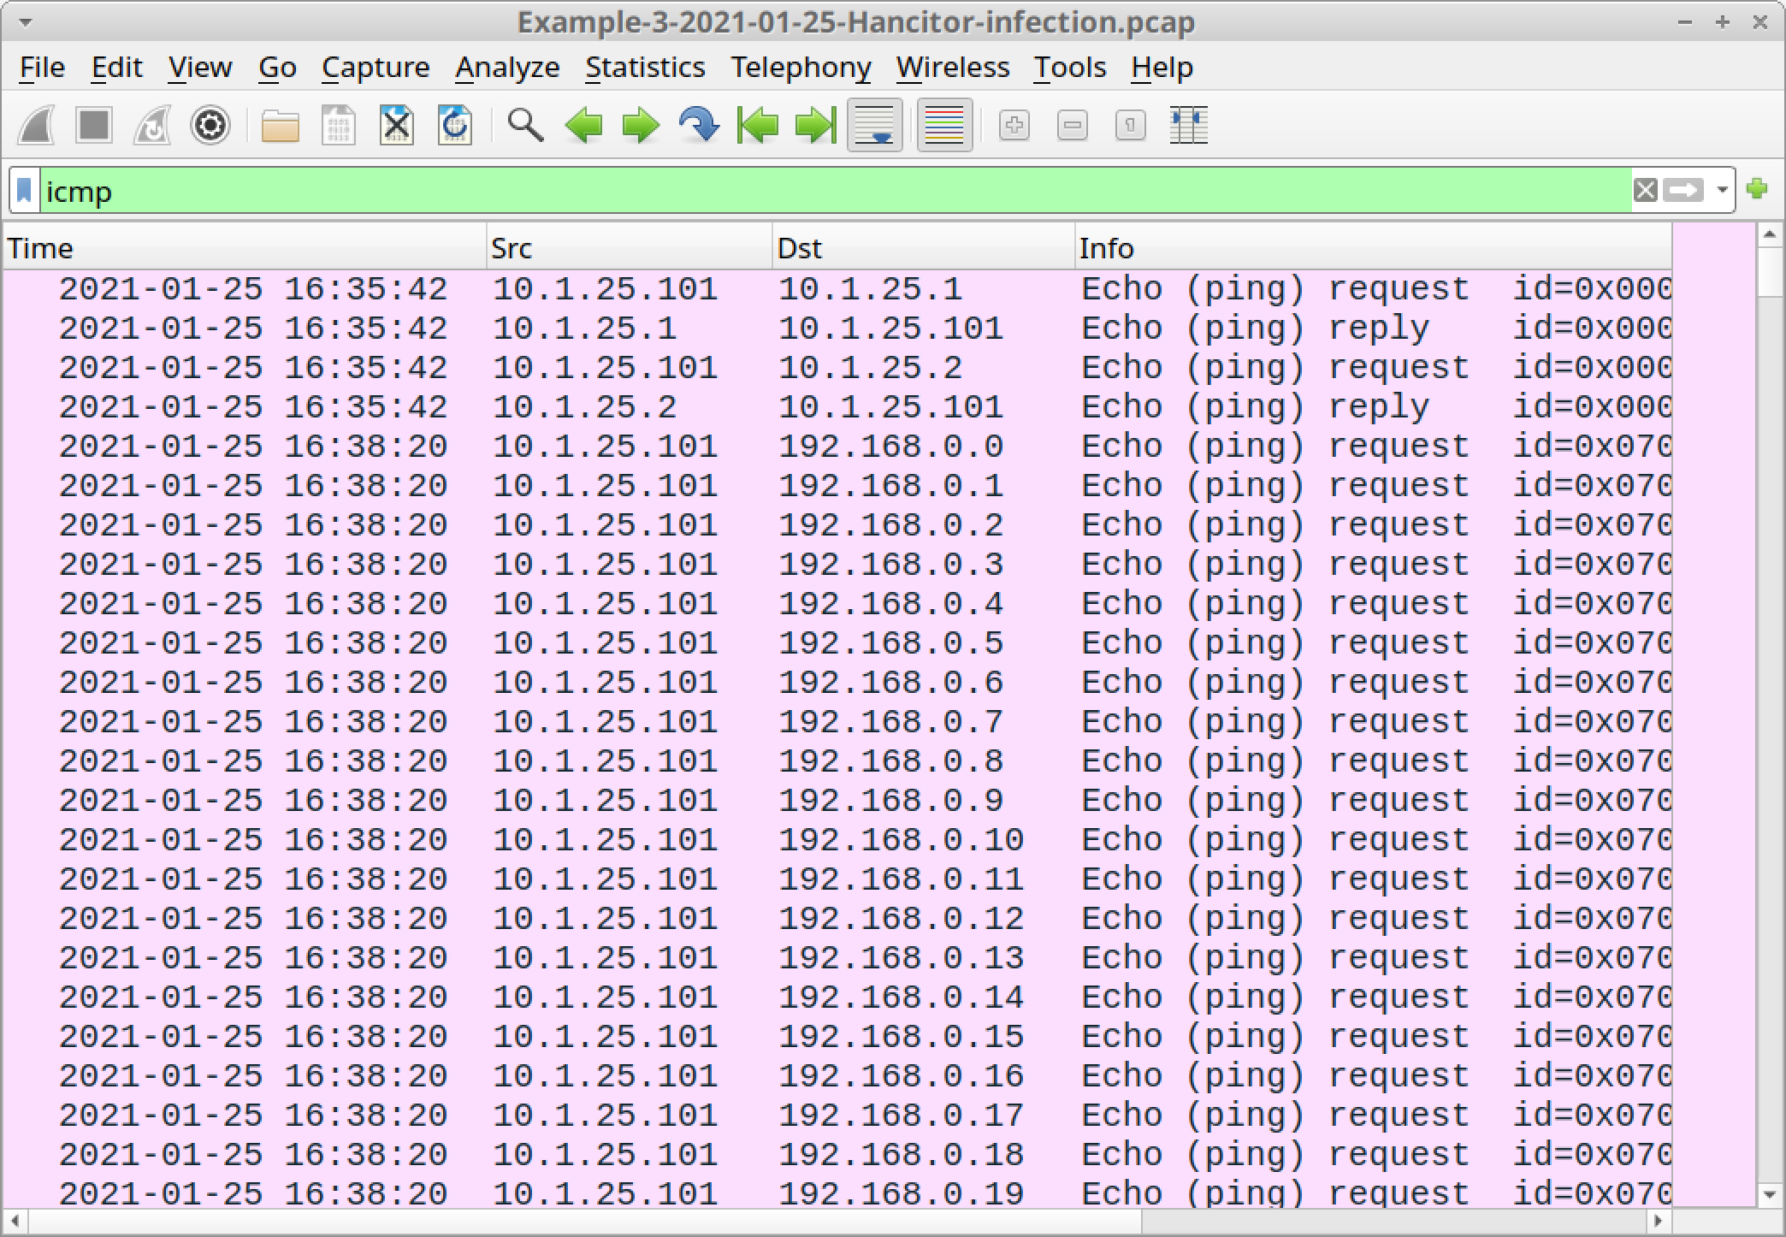Add a filter button plus icon
The height and width of the screenshot is (1237, 1786).
point(1757,189)
